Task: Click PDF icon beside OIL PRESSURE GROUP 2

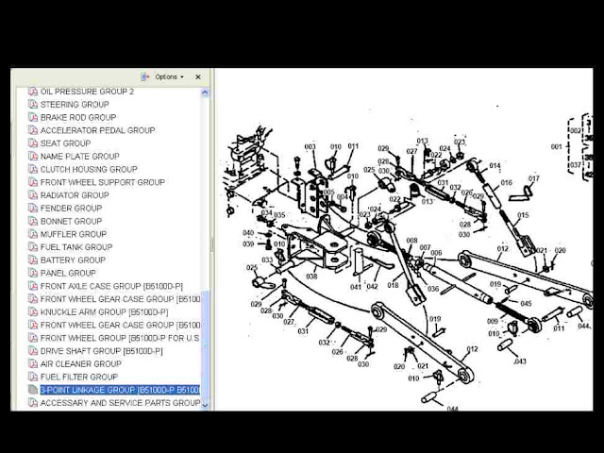Action: tap(33, 92)
